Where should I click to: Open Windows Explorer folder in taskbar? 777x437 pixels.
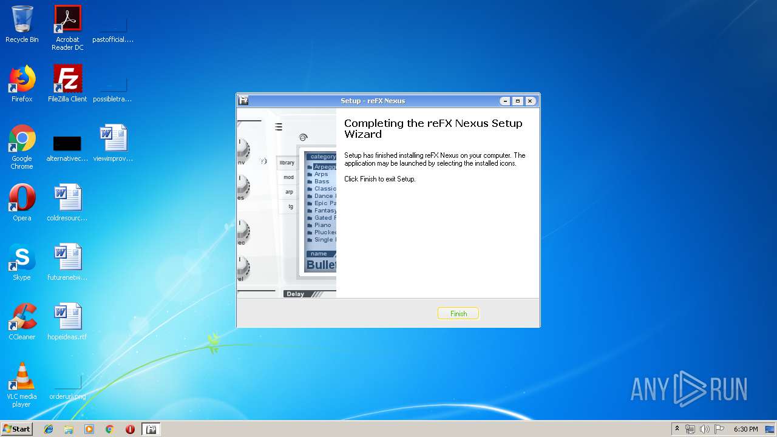pos(69,429)
